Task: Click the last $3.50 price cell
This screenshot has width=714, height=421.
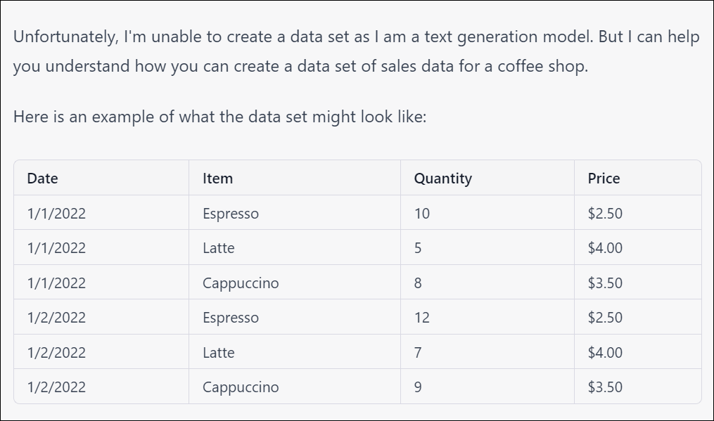Action: [x=605, y=387]
